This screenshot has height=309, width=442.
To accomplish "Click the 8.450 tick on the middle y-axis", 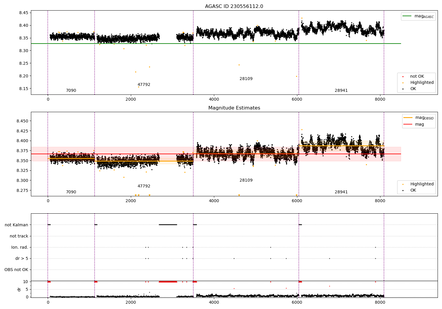I will pos(22,121).
